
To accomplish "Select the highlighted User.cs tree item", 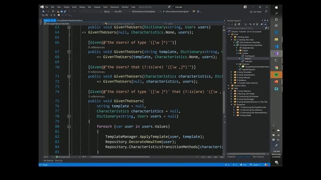I will pyautogui.click(x=248, y=58).
